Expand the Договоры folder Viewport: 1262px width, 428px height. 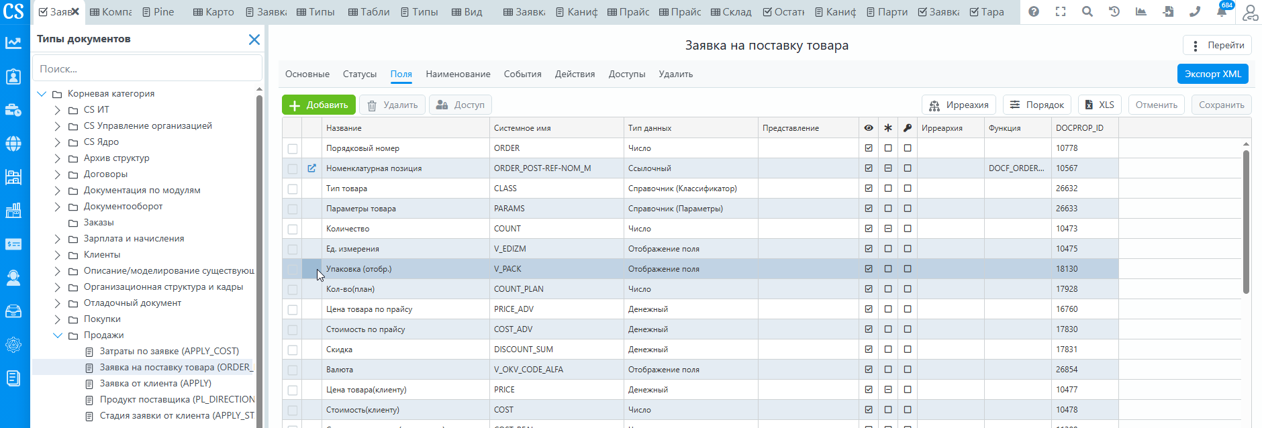(58, 174)
